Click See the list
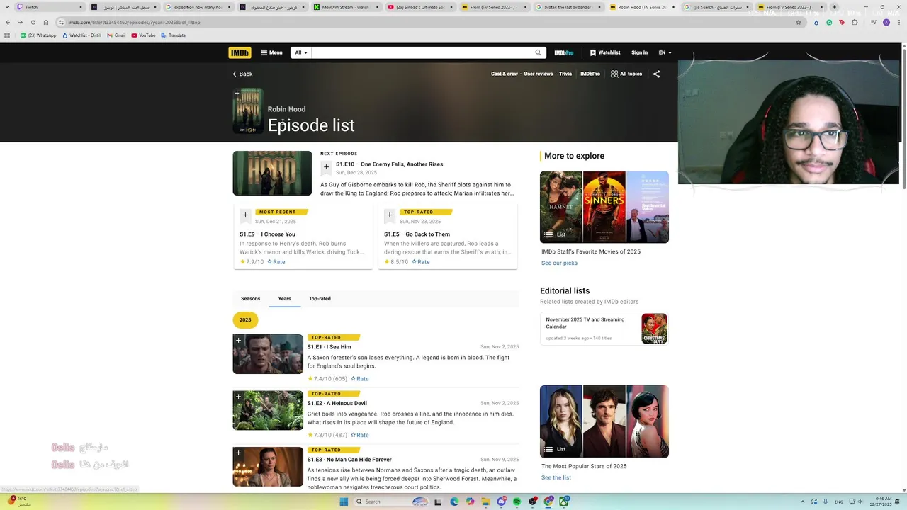This screenshot has height=510, width=907. pyautogui.click(x=556, y=478)
